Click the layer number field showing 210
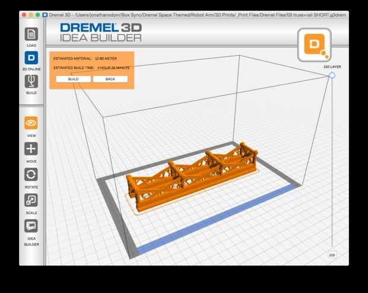Viewport: 368px width, 293px height. [332, 255]
